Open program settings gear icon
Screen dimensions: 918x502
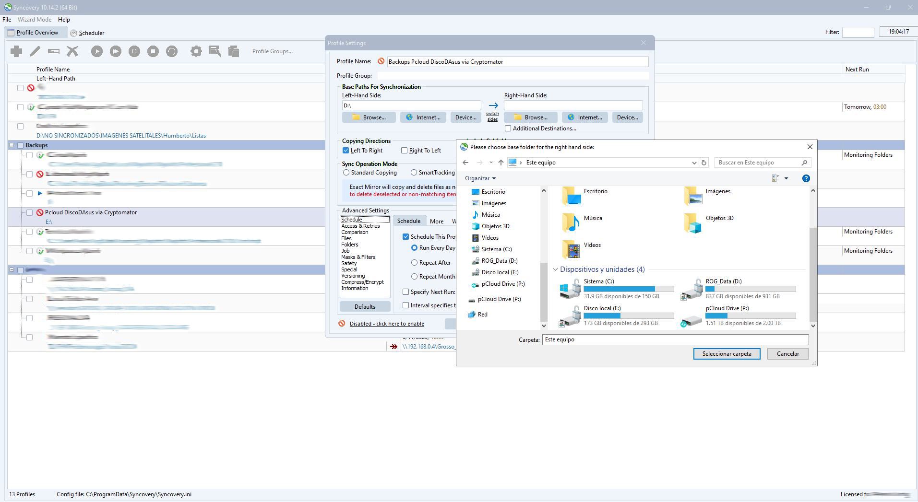pos(196,51)
